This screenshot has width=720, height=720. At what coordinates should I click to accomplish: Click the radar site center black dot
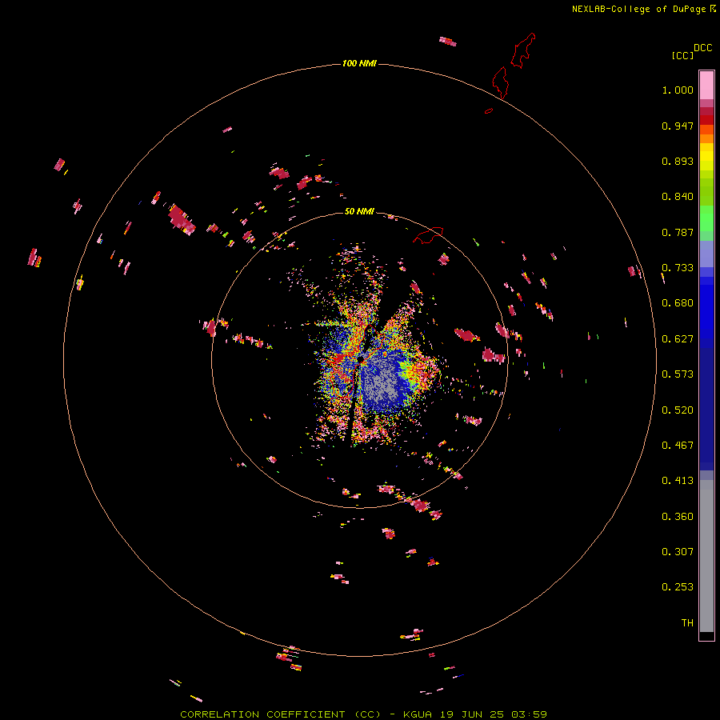pyautogui.click(x=361, y=359)
